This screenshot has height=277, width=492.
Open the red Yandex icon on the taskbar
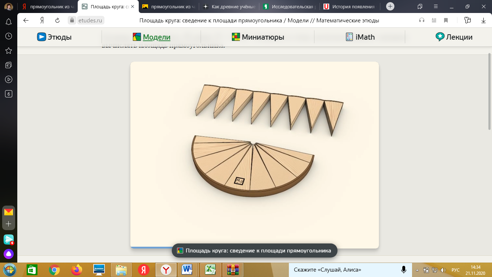coord(144,269)
